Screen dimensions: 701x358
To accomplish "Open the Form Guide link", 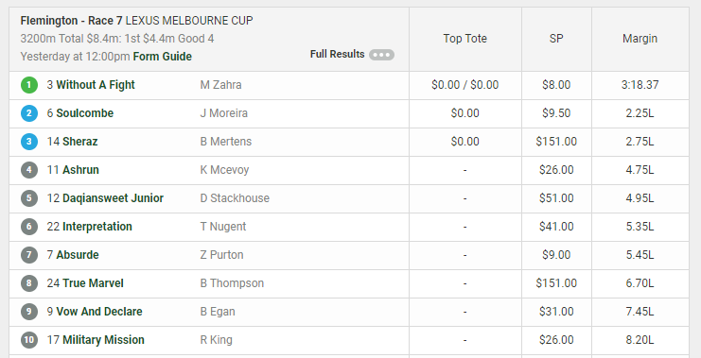I will tap(163, 57).
